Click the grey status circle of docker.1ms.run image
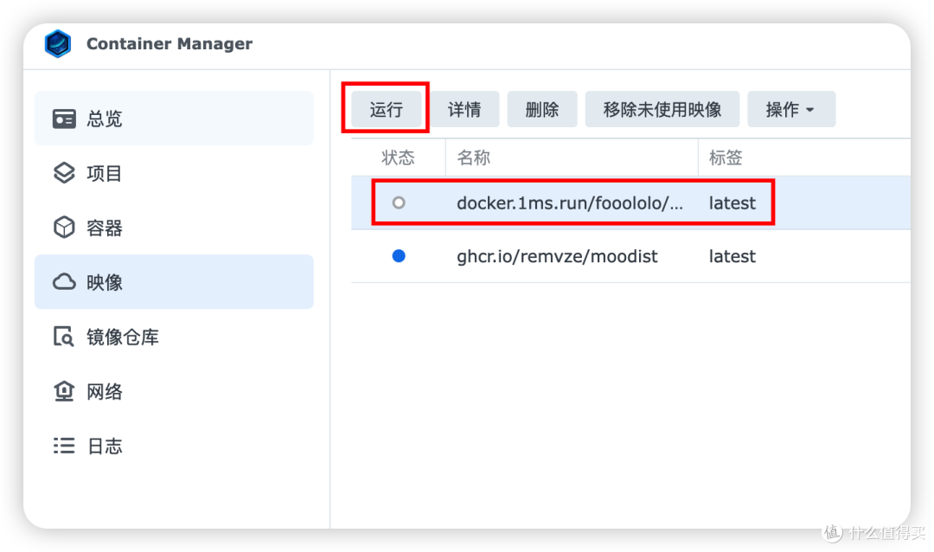This screenshot has height=552, width=934. click(399, 202)
